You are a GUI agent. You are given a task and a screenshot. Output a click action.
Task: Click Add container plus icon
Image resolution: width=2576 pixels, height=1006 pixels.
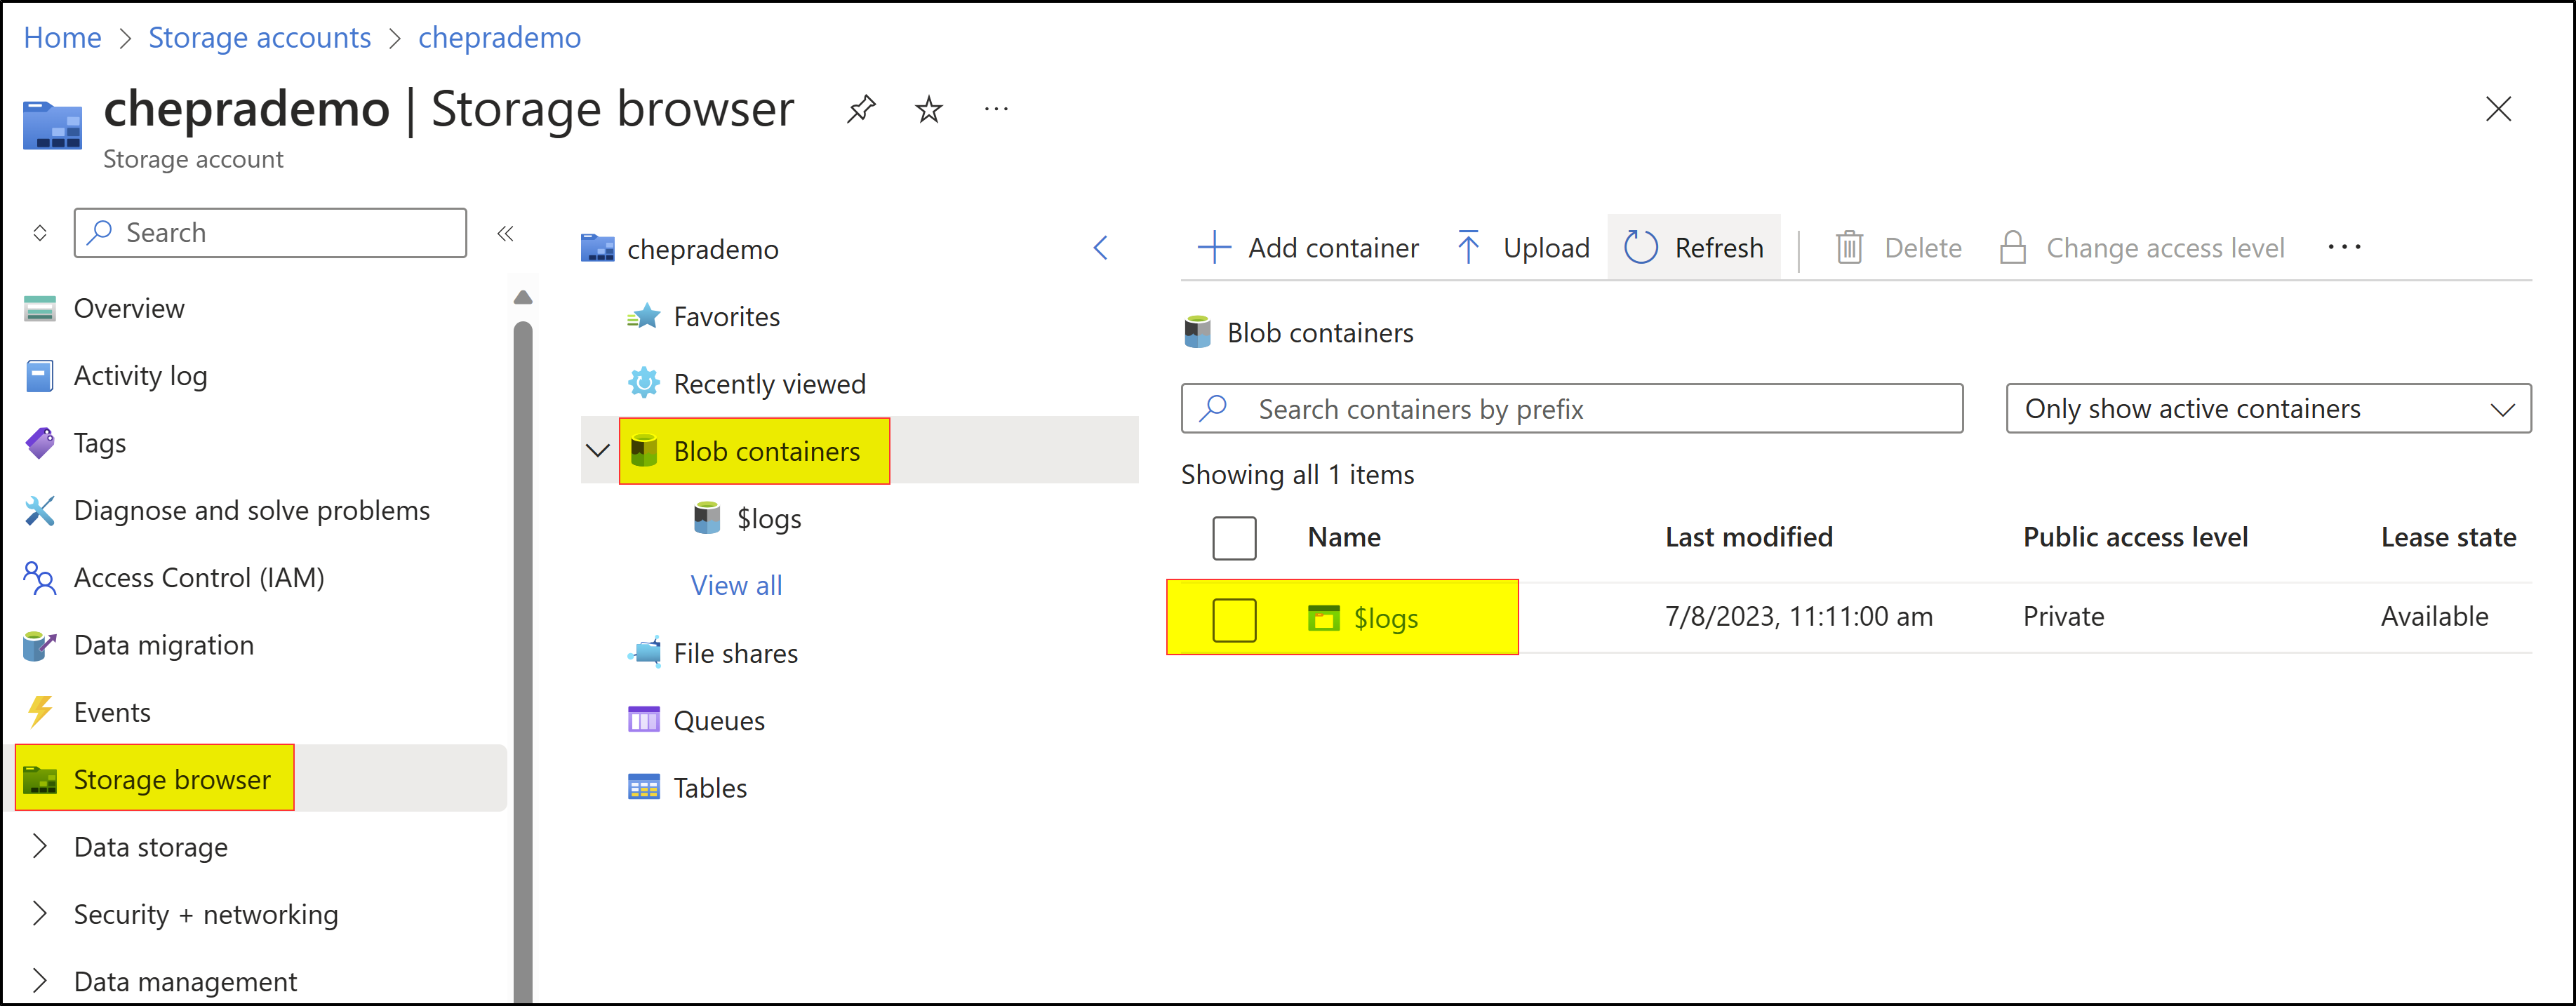1213,247
